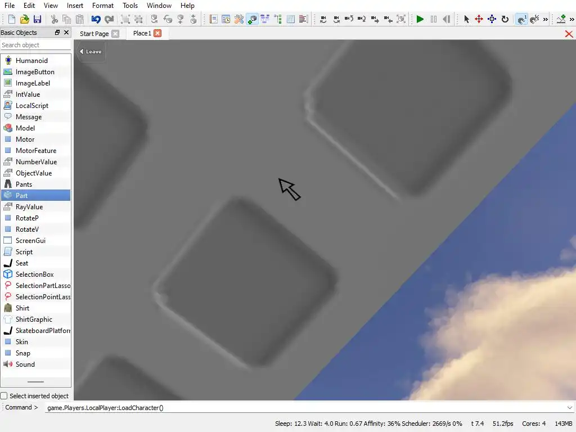Open the command history dropdown arrow
Image resolution: width=576 pixels, height=432 pixels.
click(570, 407)
